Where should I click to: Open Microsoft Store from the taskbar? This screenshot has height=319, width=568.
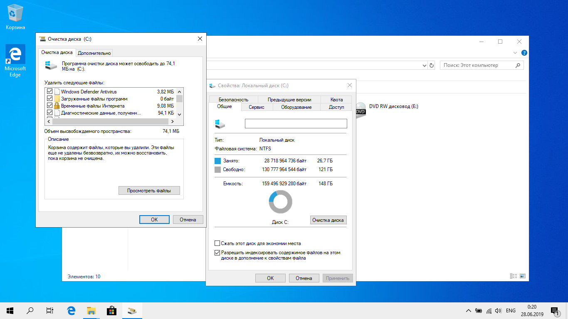point(111,310)
